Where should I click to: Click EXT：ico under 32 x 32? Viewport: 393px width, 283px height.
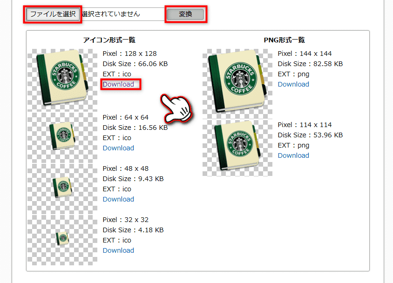coord(117,241)
